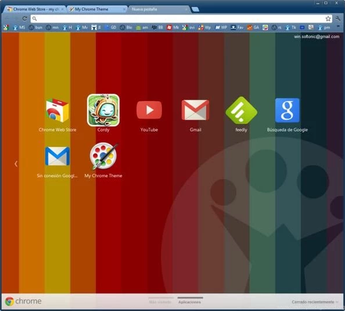
Task: Go back with the back arrow
Action: [8, 19]
